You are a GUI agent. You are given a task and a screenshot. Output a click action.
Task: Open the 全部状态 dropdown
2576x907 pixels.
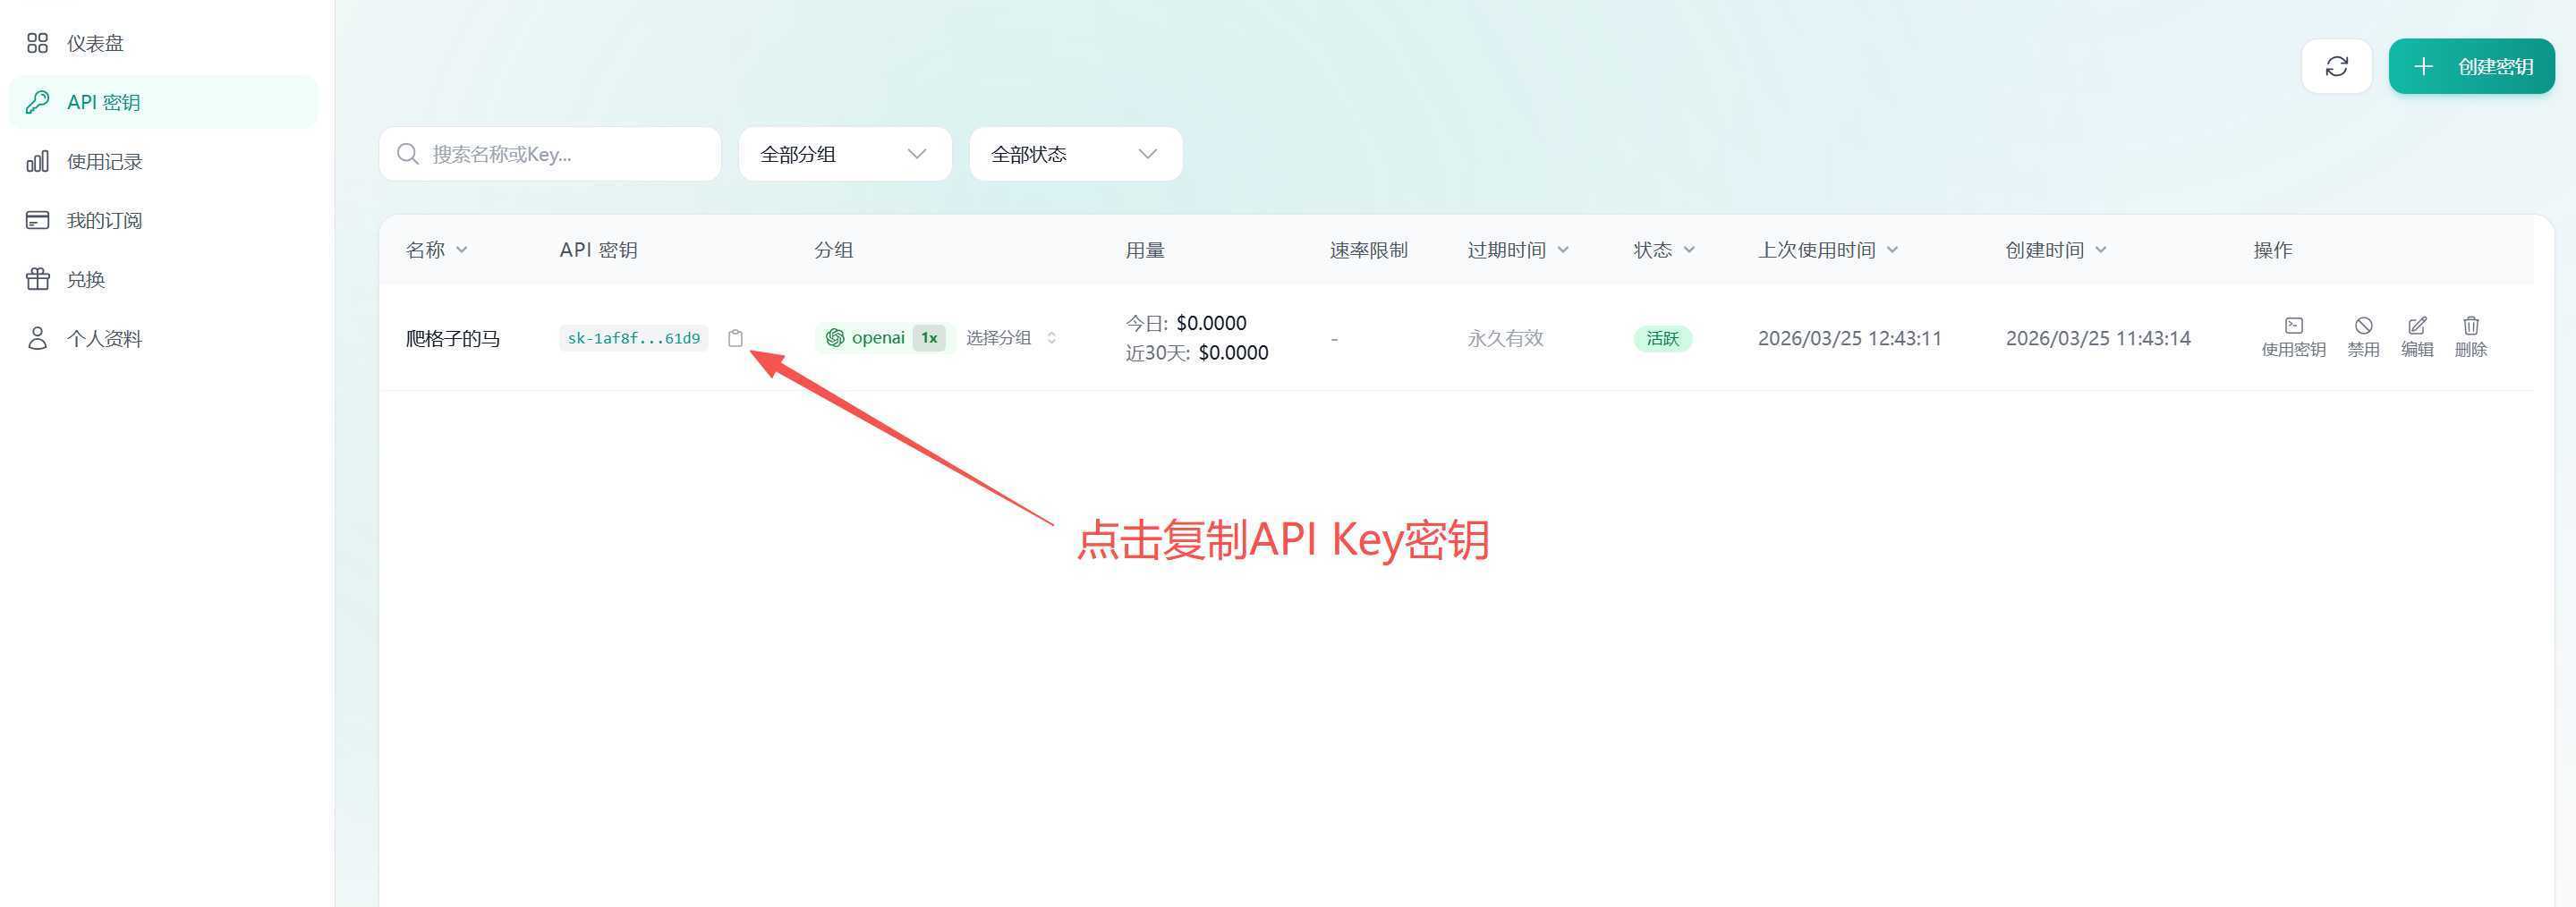(x=1075, y=153)
